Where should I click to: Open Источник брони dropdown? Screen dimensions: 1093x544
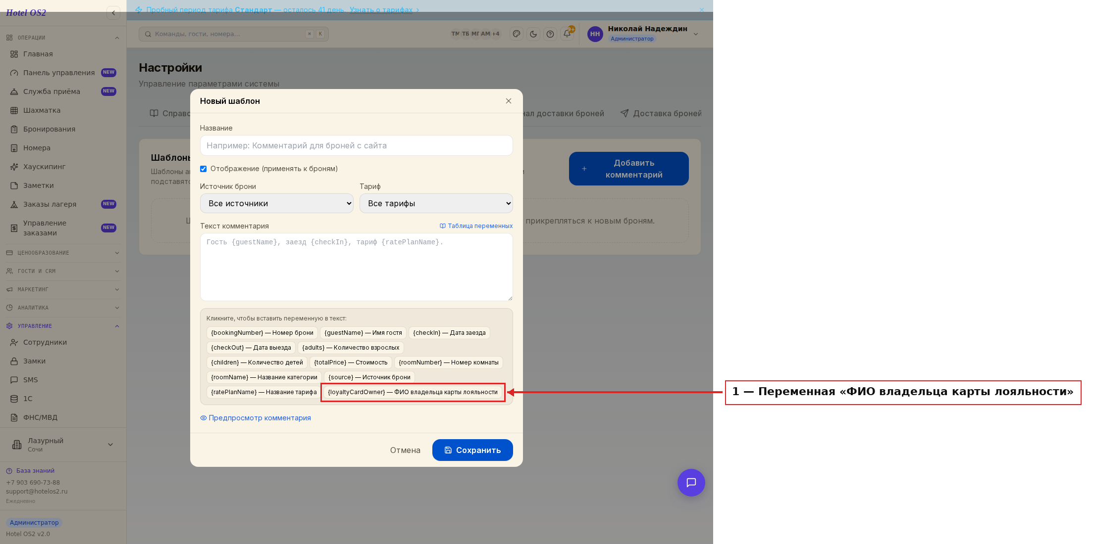[x=276, y=203]
